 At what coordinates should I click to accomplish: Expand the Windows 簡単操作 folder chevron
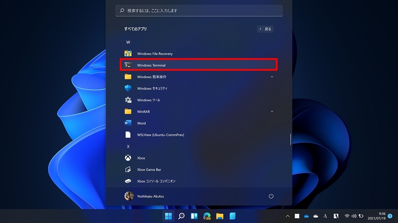pyautogui.click(x=272, y=77)
